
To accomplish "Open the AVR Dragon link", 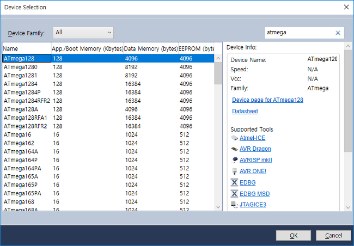I will (x=255, y=149).
